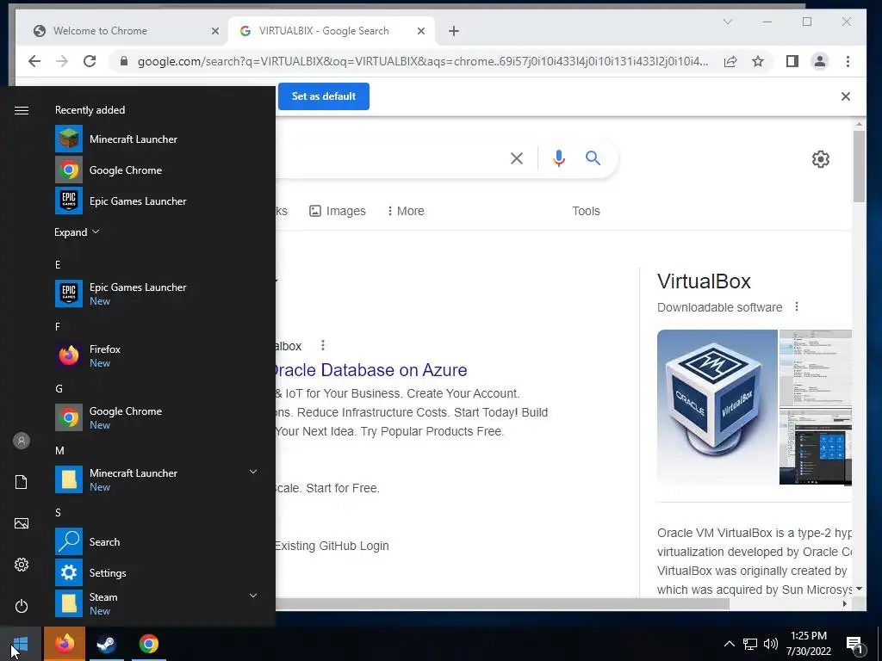The image size is (882, 661).
Task: Click the Set as default button
Action: (x=324, y=96)
